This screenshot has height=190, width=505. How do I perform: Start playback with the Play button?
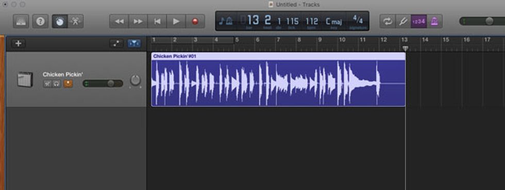(x=176, y=21)
